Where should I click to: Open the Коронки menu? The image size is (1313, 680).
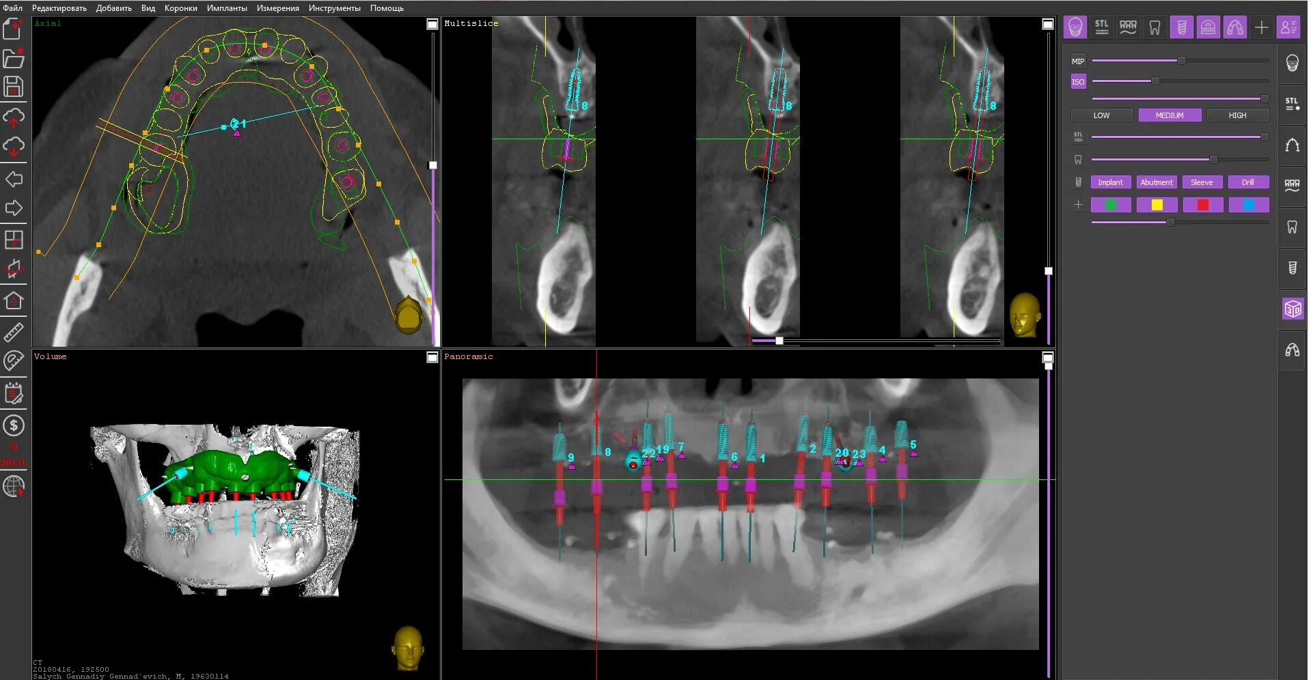(181, 8)
